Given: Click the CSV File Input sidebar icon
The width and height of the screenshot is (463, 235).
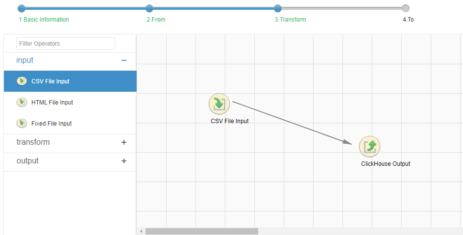Looking at the screenshot, I should coord(22,81).
